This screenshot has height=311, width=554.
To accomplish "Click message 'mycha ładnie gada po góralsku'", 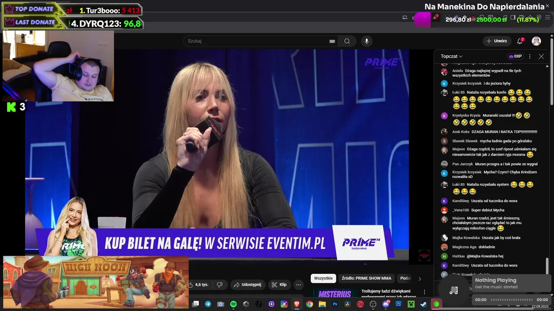I will click(506, 141).
